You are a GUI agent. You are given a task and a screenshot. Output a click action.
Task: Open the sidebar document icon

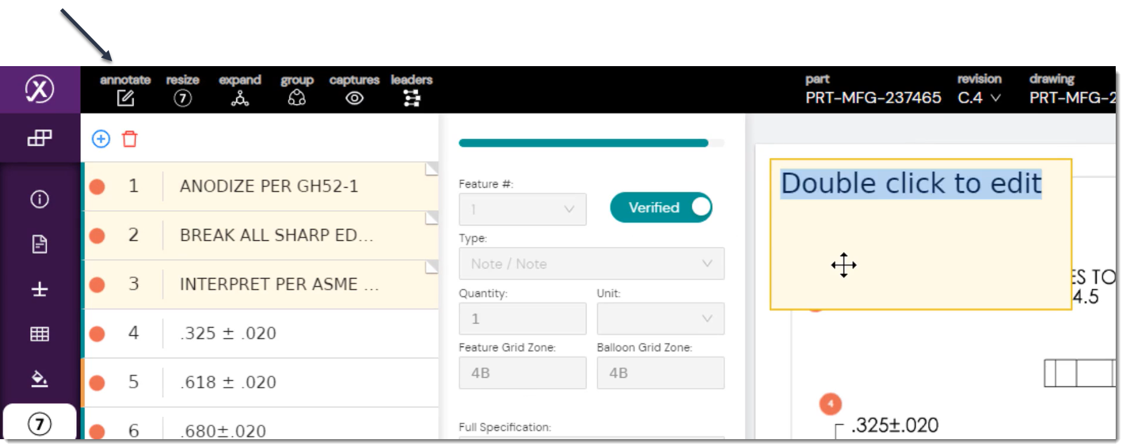click(x=40, y=244)
